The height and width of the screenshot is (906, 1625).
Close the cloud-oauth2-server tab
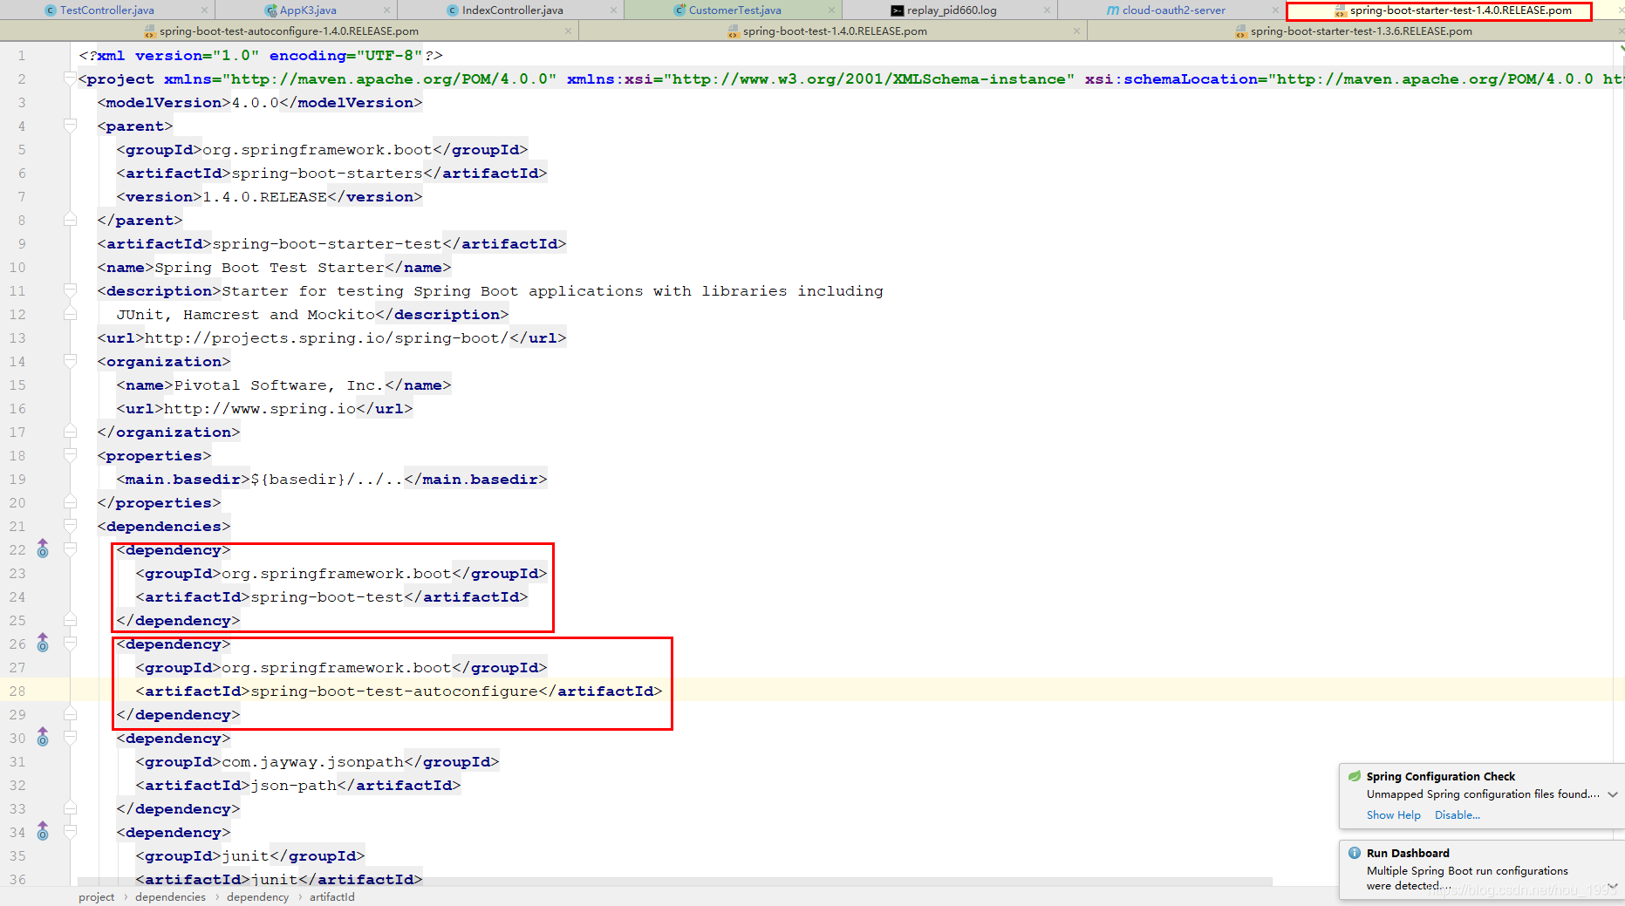[1275, 10]
